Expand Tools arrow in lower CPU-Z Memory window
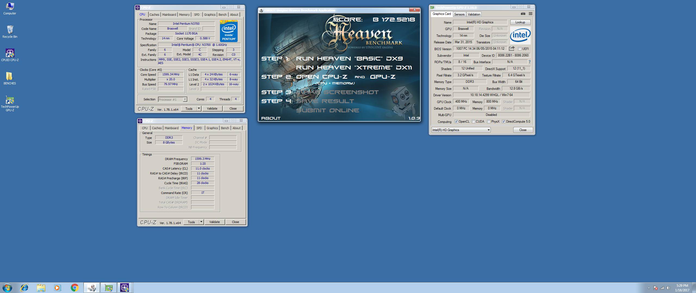Viewport: 696px width, 293px height. tap(201, 222)
